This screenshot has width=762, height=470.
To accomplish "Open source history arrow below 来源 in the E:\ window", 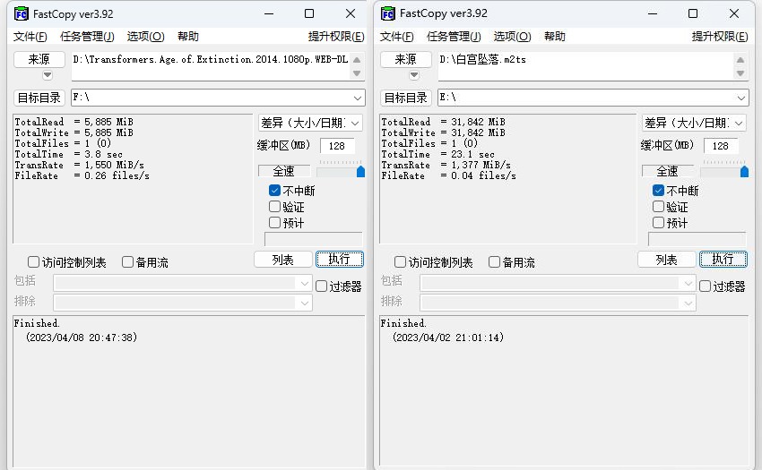I will [414, 75].
